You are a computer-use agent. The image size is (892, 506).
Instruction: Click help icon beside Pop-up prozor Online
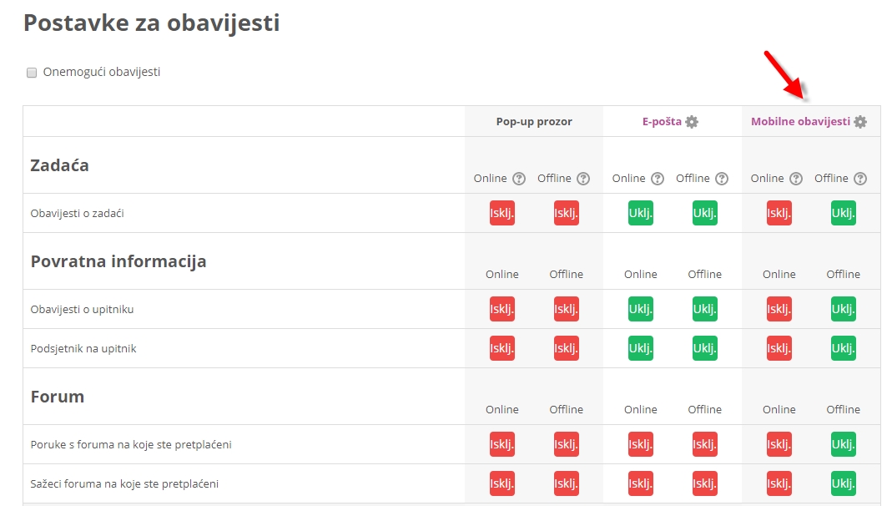tap(519, 179)
